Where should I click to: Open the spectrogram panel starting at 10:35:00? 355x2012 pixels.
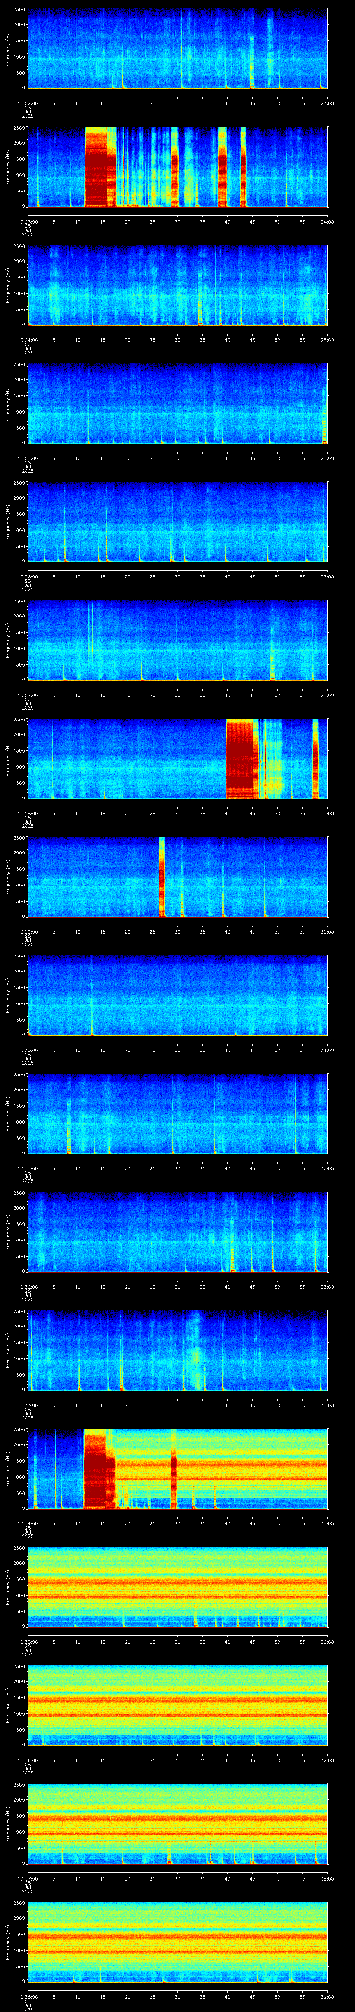178,1587
